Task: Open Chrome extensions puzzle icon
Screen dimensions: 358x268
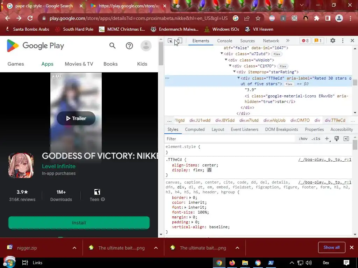Action: pyautogui.click(x=316, y=18)
